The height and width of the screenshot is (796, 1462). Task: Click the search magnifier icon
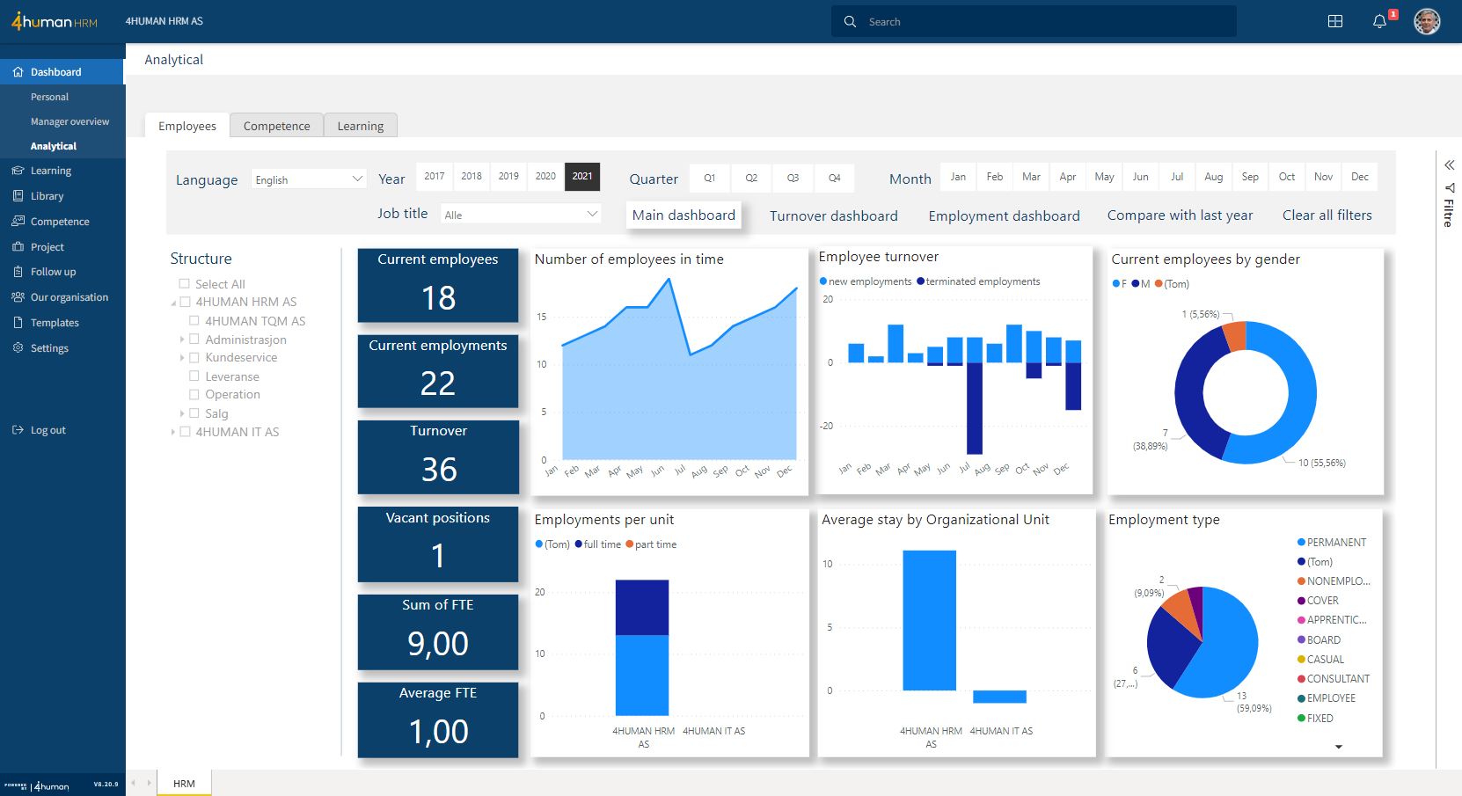pyautogui.click(x=850, y=22)
